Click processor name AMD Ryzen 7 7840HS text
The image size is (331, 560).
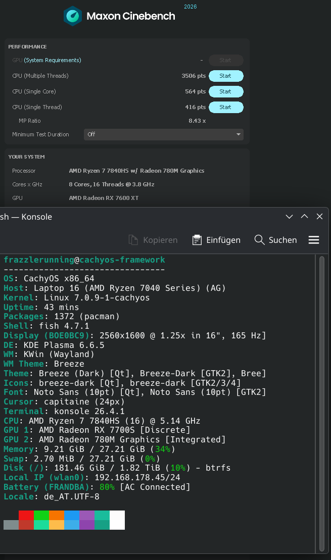click(136, 171)
